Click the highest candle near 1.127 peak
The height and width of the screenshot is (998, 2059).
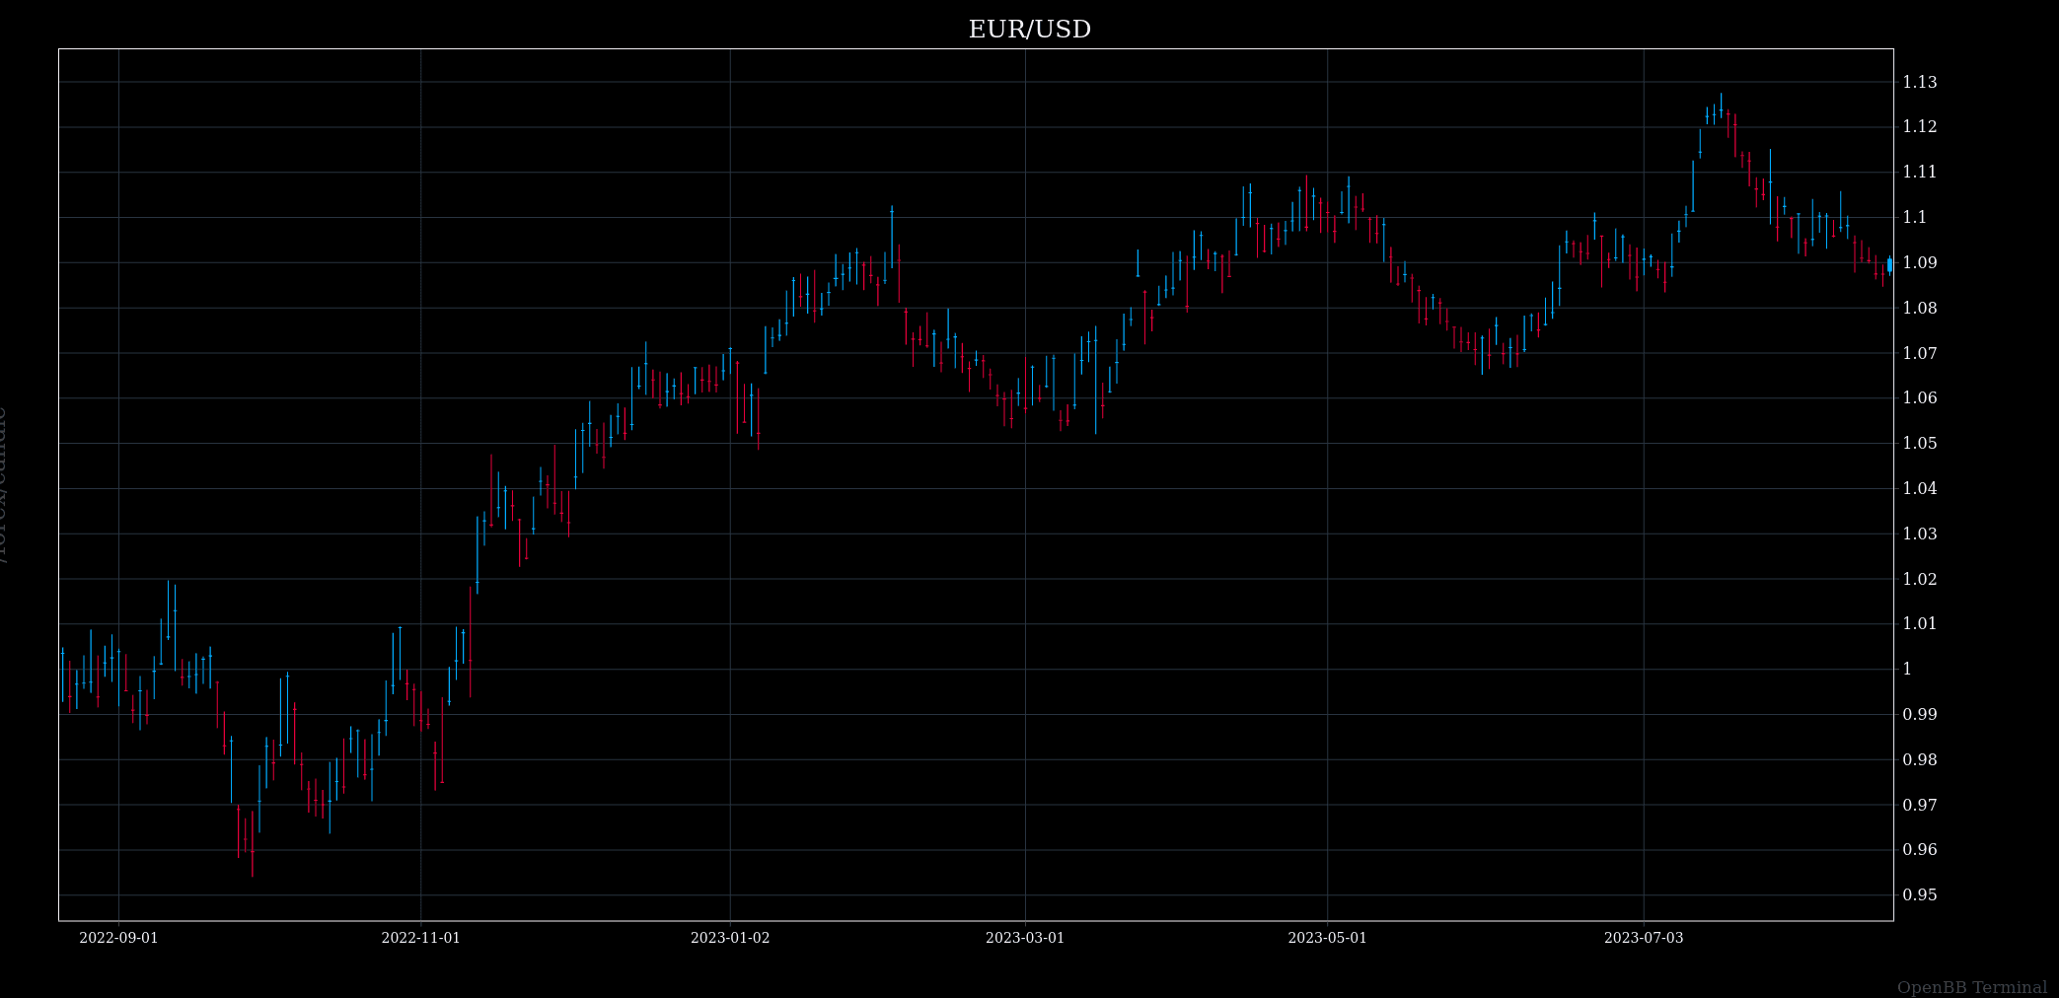coord(1721,107)
